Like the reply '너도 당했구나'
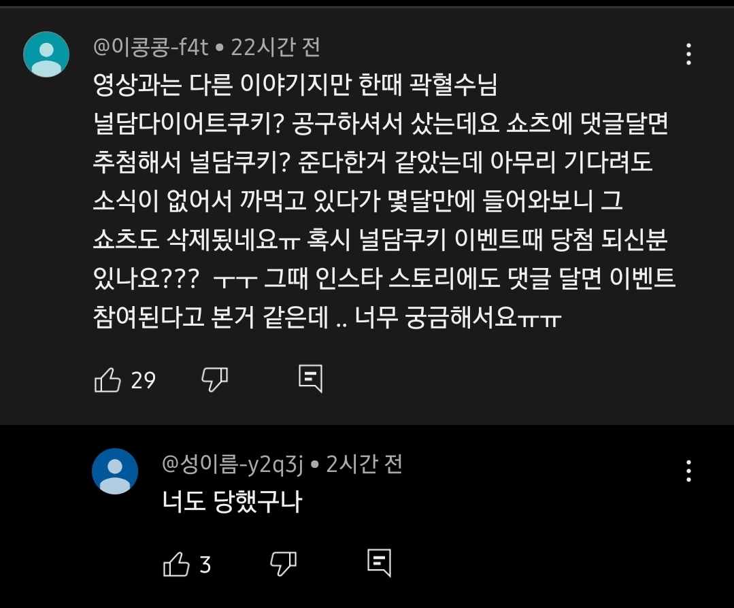Screen dimensions: 734x608 176,564
